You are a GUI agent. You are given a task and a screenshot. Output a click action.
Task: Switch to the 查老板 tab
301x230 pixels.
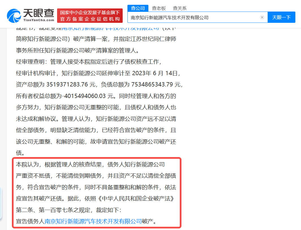[x=159, y=8]
